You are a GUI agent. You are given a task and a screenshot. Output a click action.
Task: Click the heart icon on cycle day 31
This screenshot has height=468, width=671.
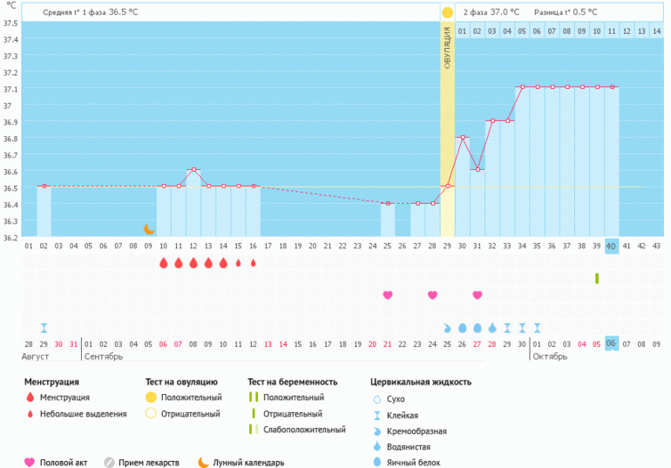coord(478,295)
